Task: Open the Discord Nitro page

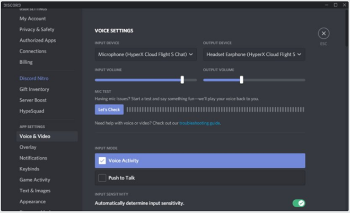Action: coord(34,79)
